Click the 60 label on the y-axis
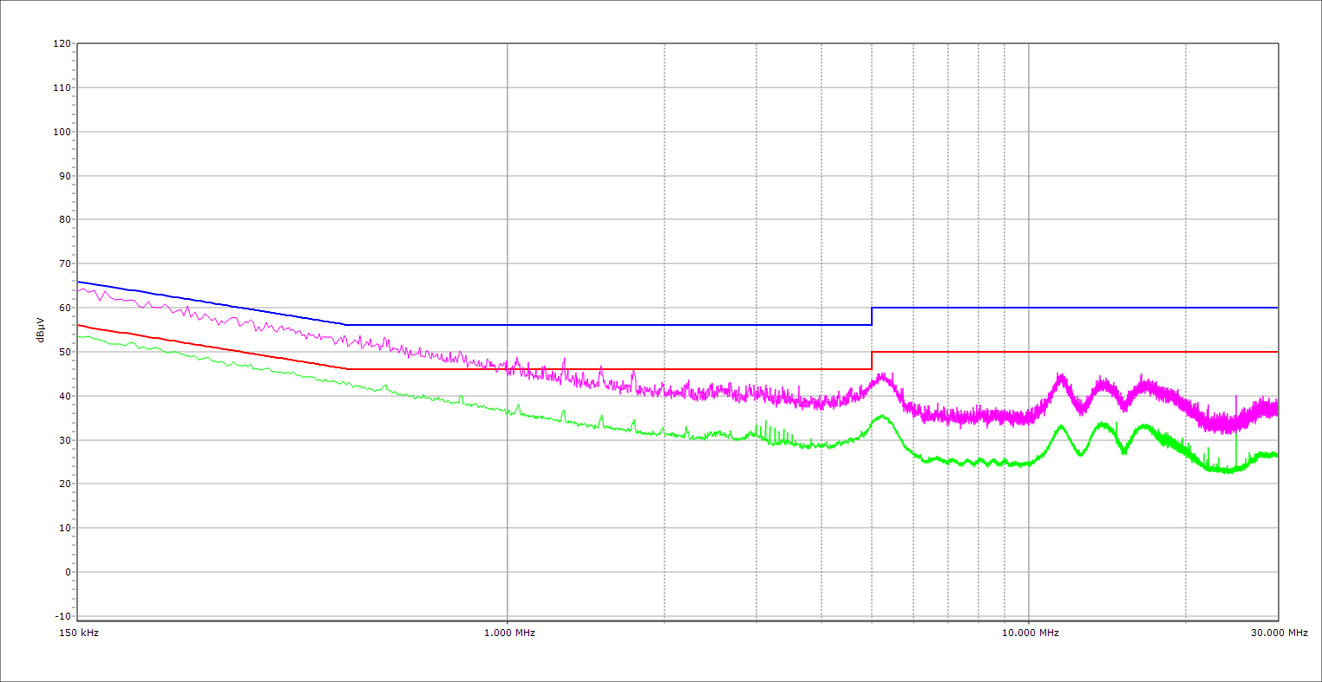 point(64,308)
